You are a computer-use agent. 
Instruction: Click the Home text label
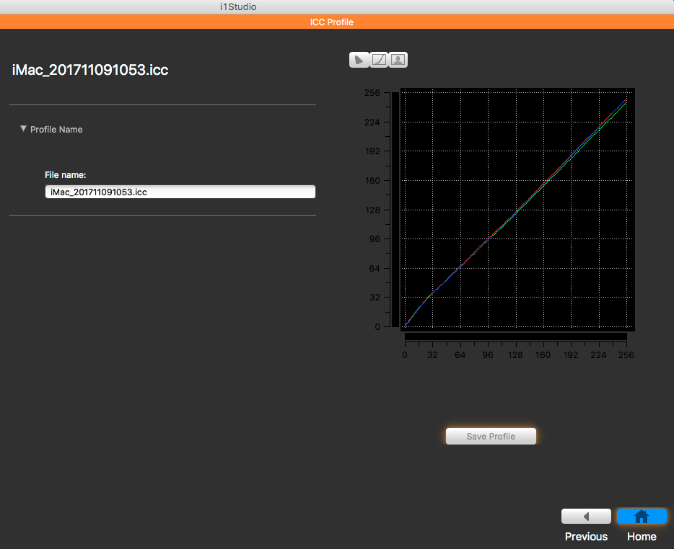tap(642, 537)
